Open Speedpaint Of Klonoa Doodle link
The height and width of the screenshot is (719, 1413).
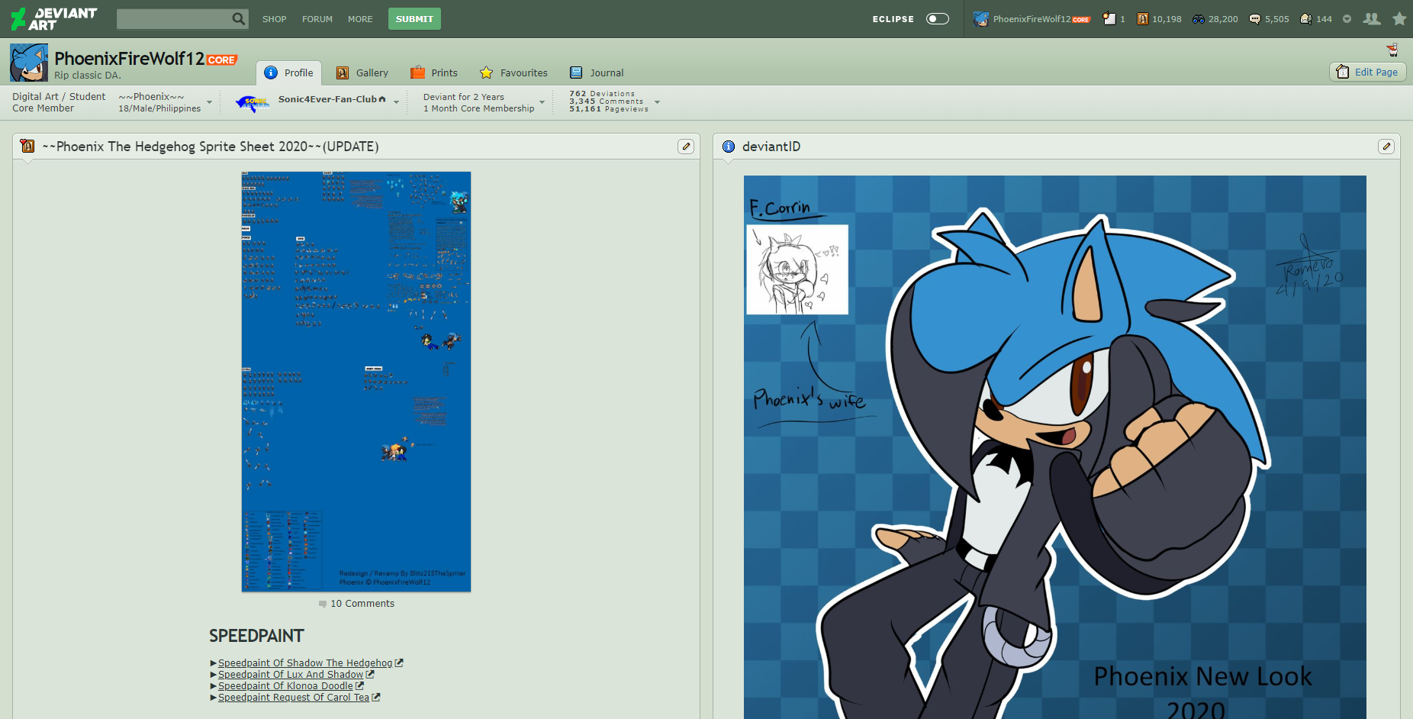(x=285, y=686)
